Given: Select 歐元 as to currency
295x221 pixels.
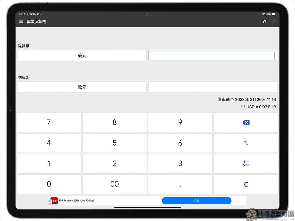Looking at the screenshot, I should (82, 87).
